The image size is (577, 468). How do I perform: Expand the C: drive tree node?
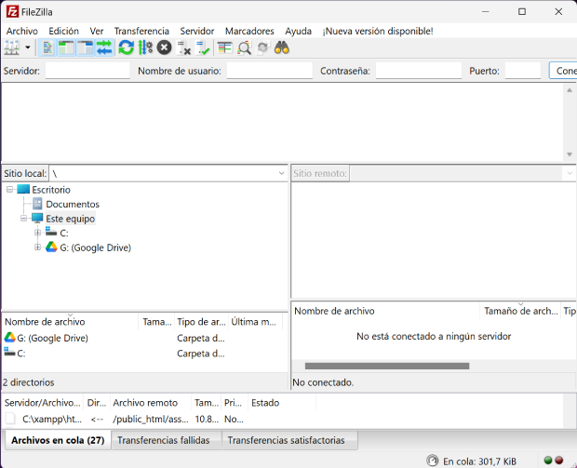click(37, 233)
